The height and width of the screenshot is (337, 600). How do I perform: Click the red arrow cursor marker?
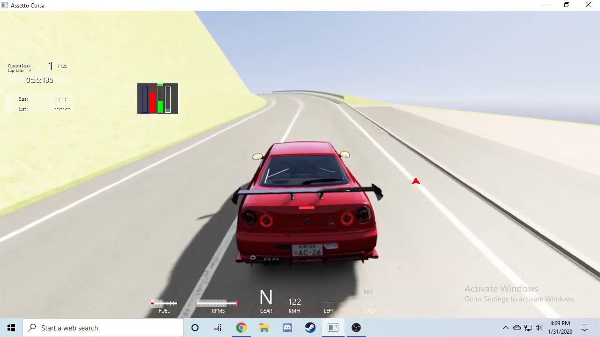click(x=415, y=181)
